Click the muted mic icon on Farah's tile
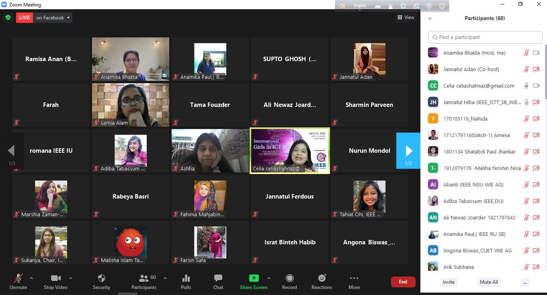Screen dimensions: 547x295 [16, 123]
